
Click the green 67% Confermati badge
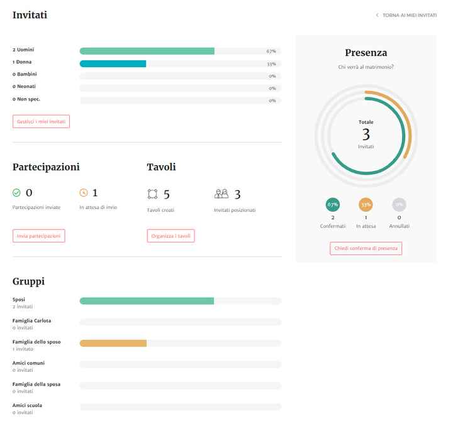332,204
